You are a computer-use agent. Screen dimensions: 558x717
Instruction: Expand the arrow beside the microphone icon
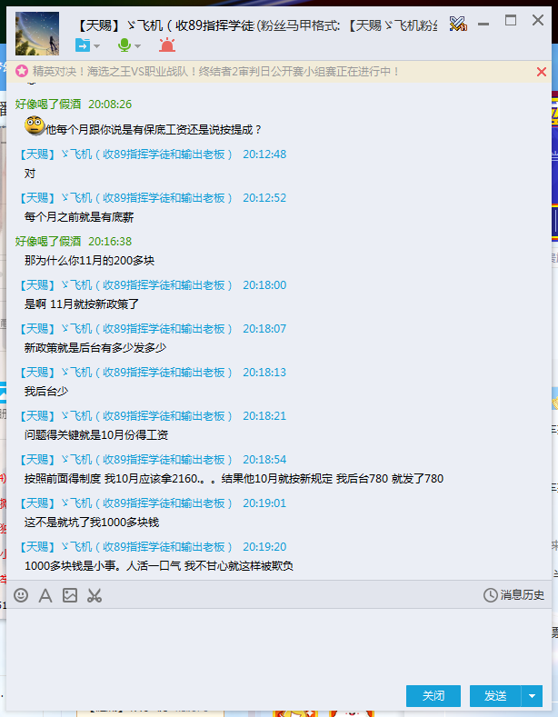[x=137, y=45]
